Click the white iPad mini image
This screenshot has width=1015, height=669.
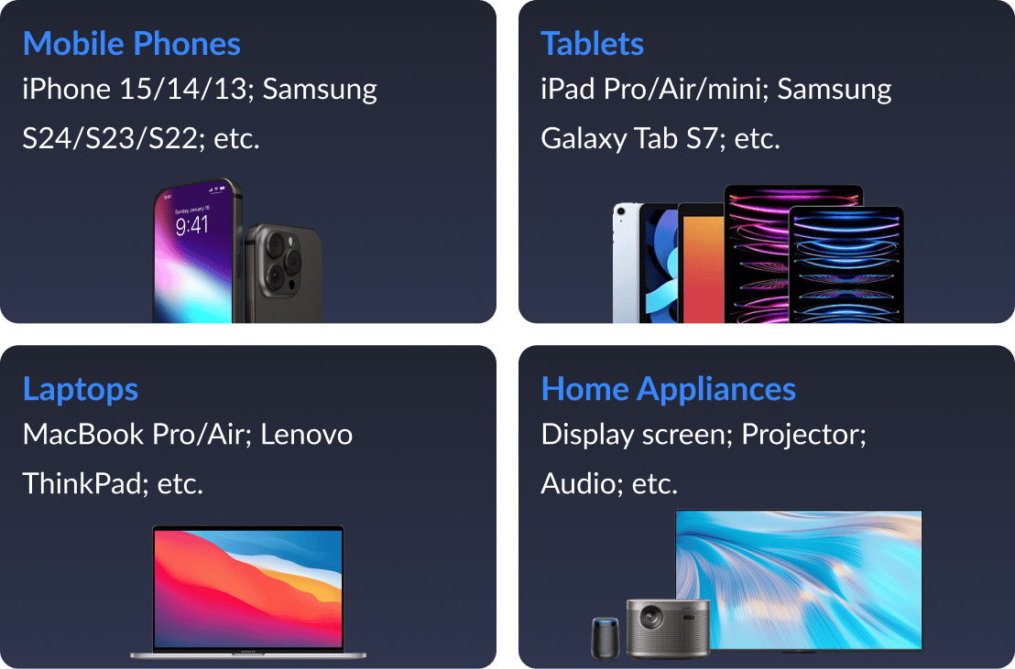click(x=626, y=263)
